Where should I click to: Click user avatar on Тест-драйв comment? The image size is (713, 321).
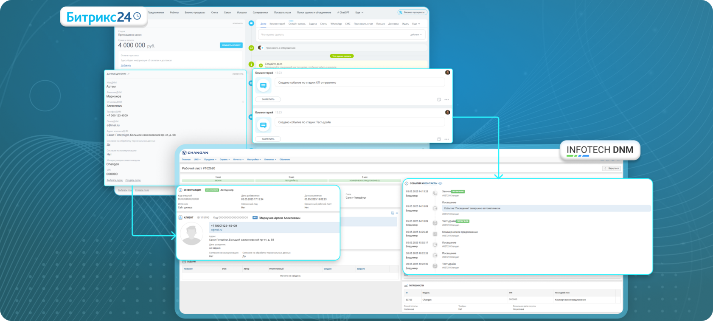[x=447, y=113]
